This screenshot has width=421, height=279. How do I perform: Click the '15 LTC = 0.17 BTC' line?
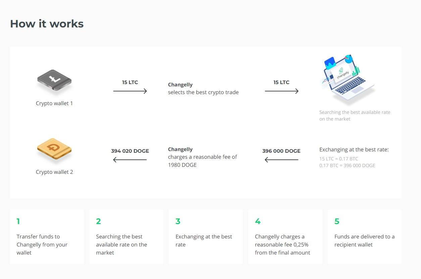click(339, 159)
